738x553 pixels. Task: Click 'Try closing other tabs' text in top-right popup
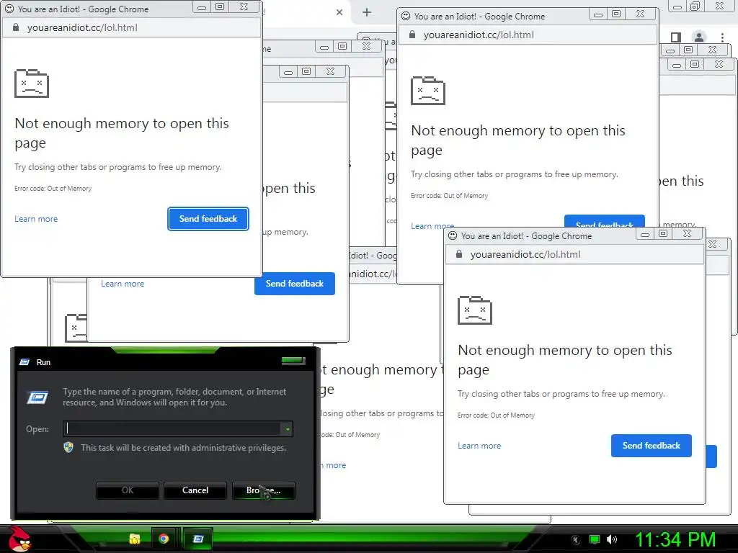click(x=515, y=174)
